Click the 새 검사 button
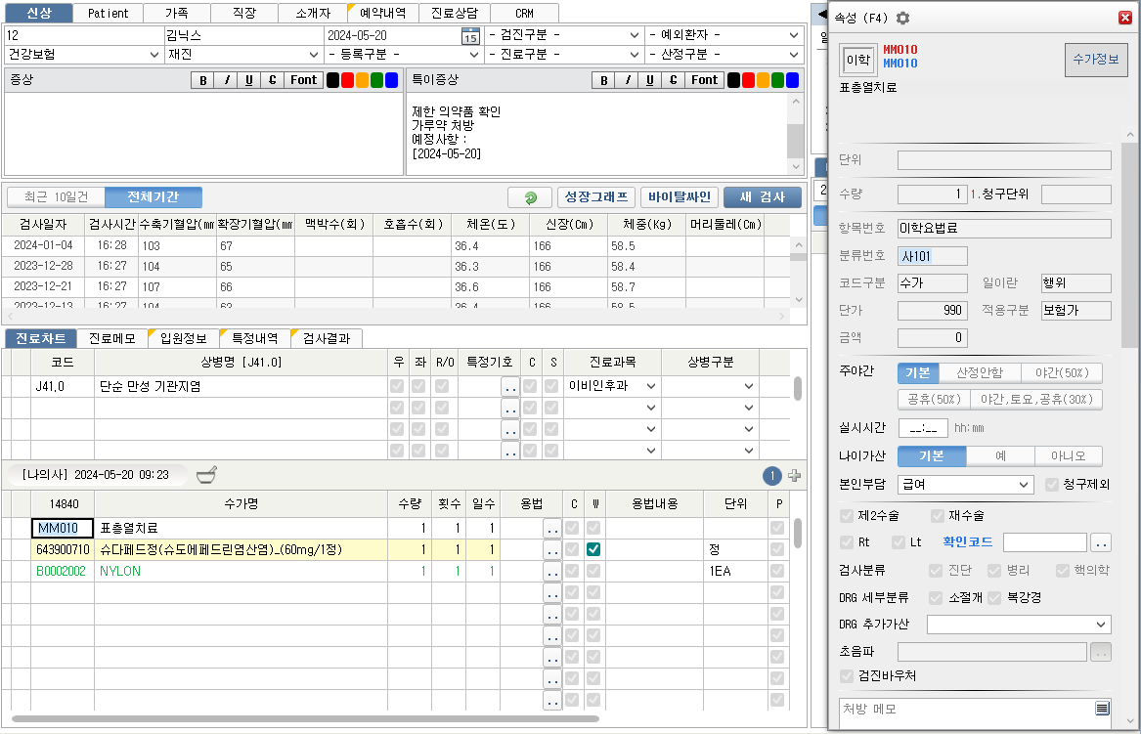Image resolution: width=1141 pixels, height=734 pixels. 762,197
